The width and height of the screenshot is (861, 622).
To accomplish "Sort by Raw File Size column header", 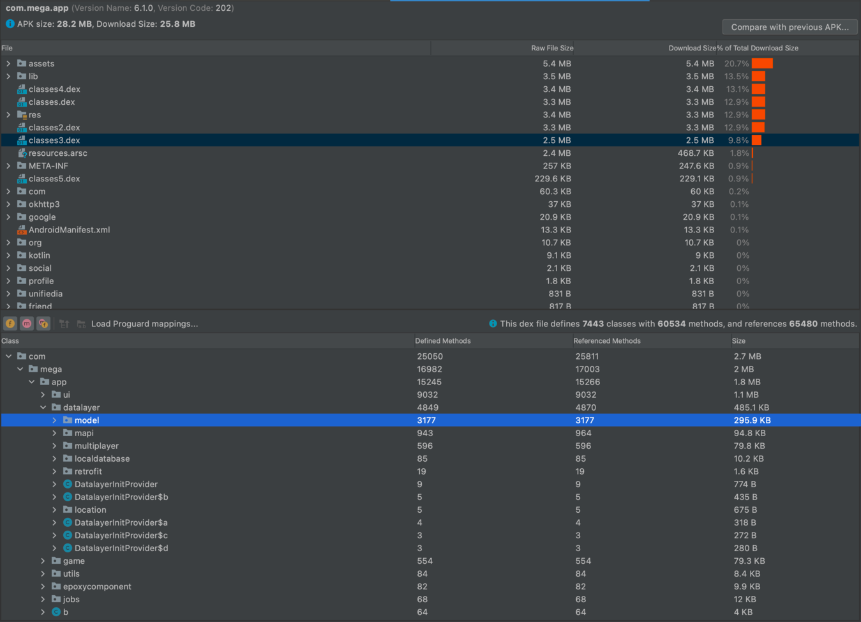I will pos(502,48).
